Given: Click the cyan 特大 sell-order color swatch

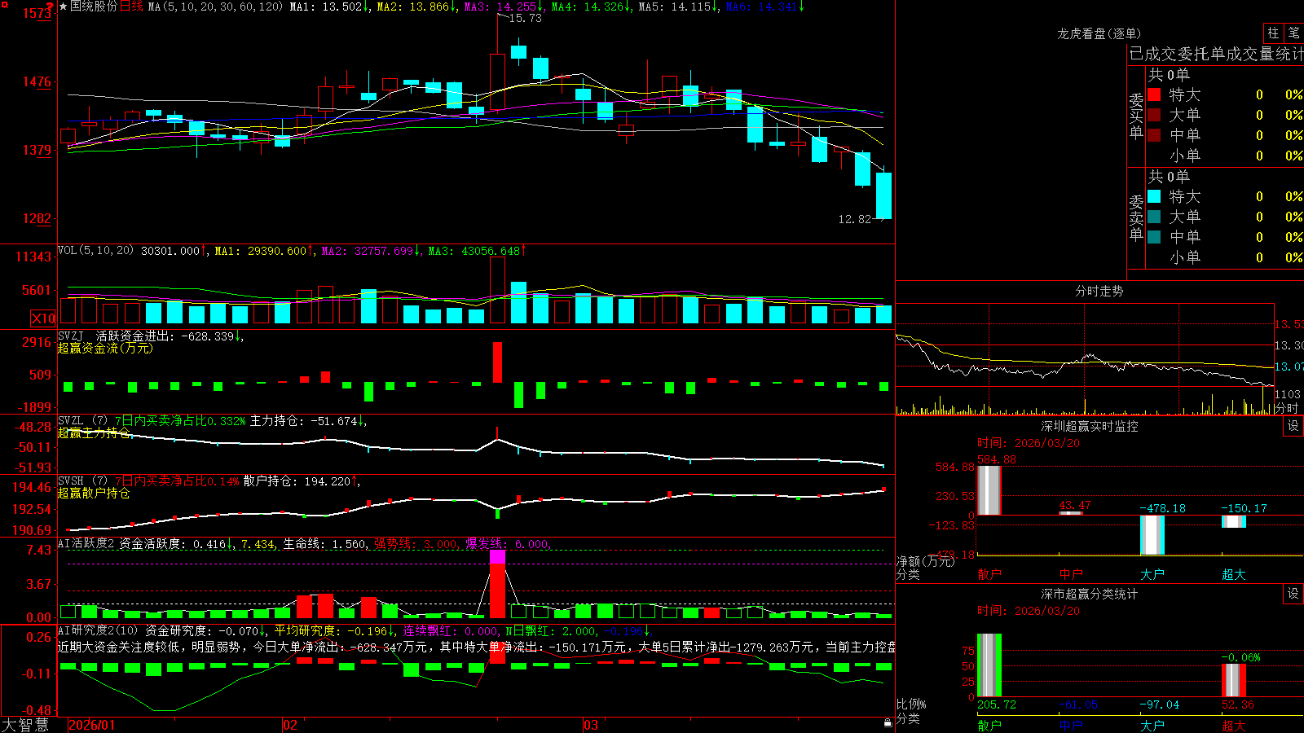Looking at the screenshot, I should [x=1154, y=196].
